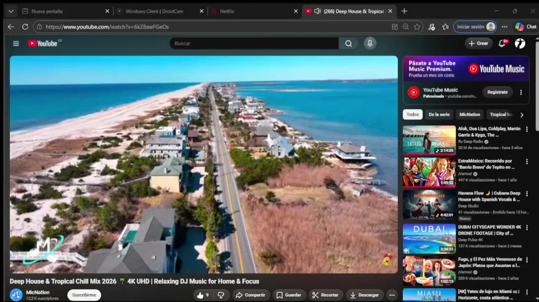
Task: Open options for Fugu video
Action: point(527,259)
